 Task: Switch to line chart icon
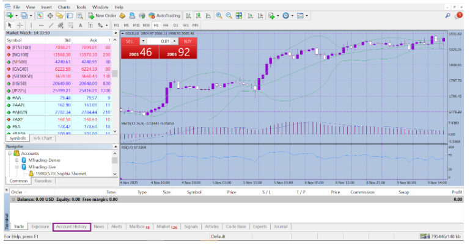click(x=208, y=15)
